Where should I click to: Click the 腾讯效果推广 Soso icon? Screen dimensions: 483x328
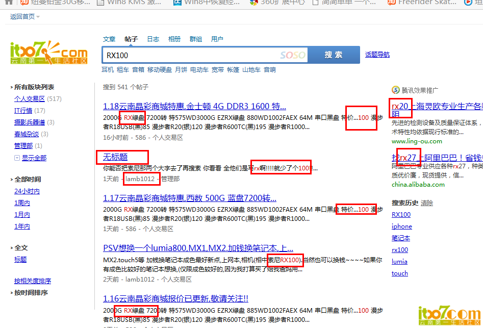click(x=395, y=90)
